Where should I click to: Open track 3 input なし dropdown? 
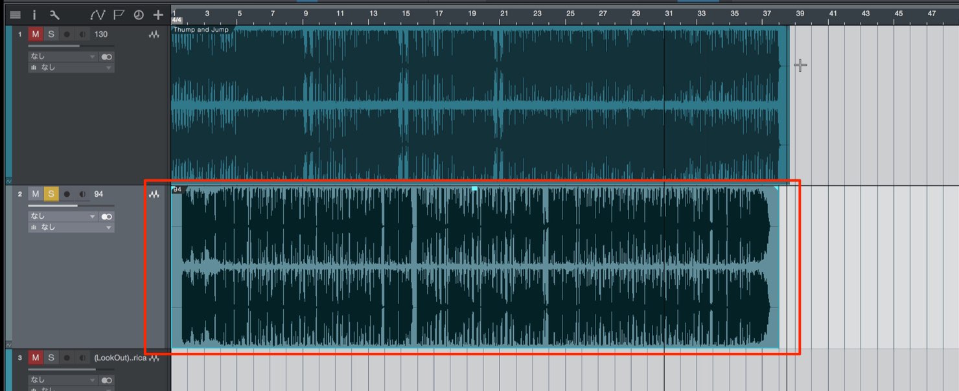[x=63, y=380]
